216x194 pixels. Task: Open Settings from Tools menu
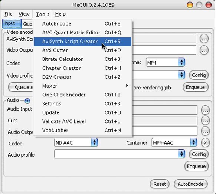tap(82, 104)
